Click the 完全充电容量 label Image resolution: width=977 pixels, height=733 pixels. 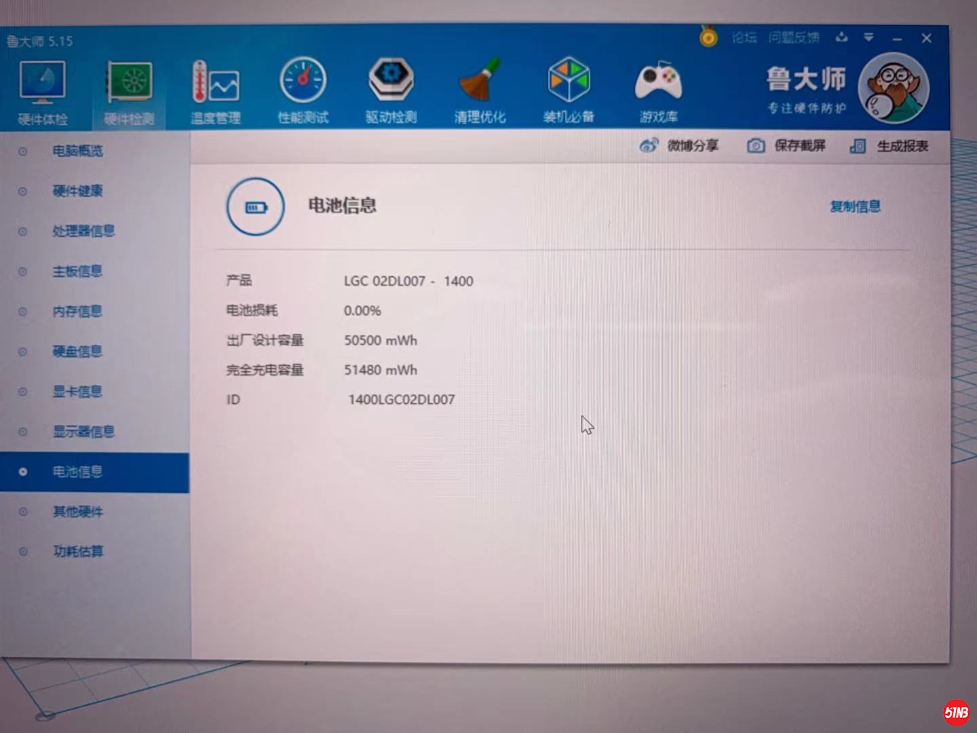pyautogui.click(x=265, y=370)
